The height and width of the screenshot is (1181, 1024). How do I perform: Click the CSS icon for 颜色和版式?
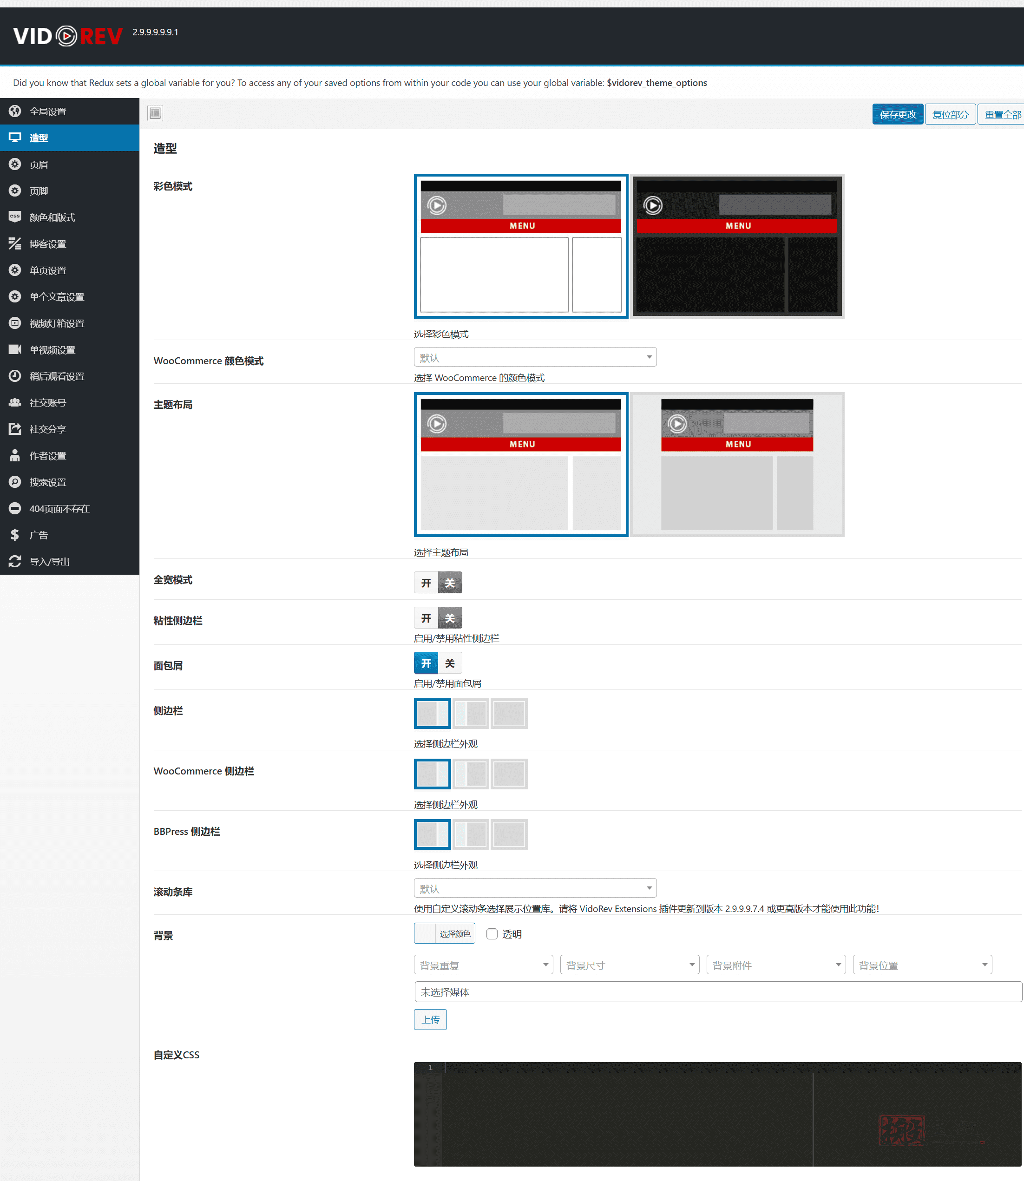[x=15, y=217]
